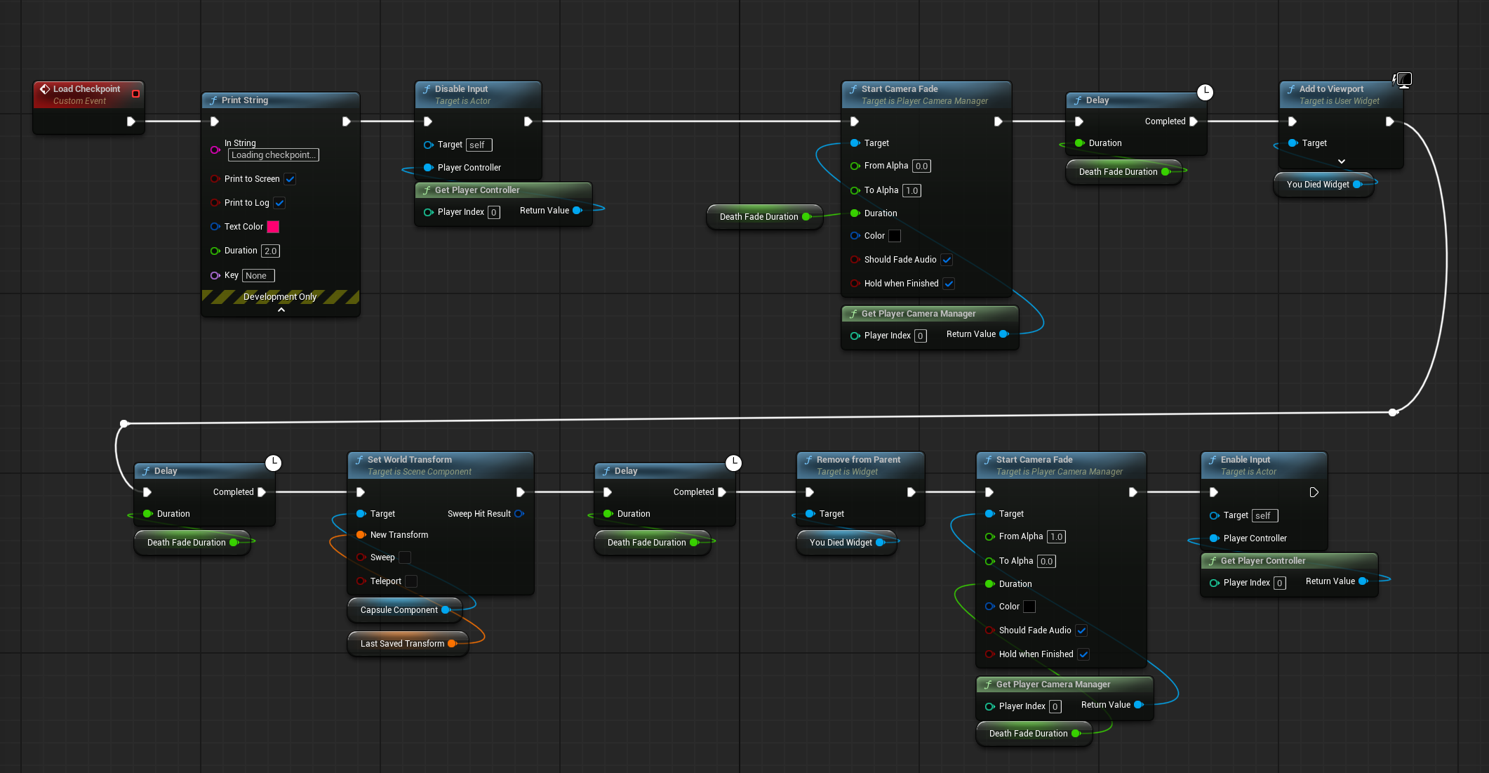Screen dimensions: 1489x773
Task: Click the Last Saved Transform orange pin
Action: (452, 644)
